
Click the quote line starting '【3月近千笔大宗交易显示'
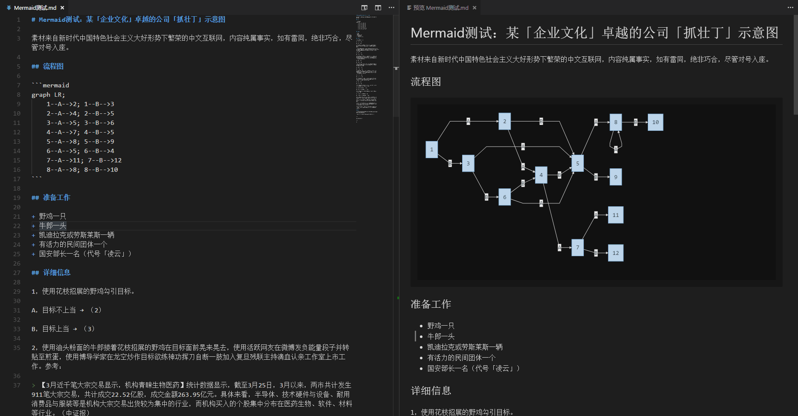click(192, 399)
